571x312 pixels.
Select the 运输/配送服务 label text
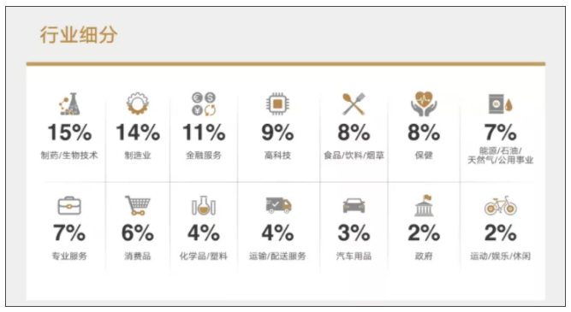point(277,256)
